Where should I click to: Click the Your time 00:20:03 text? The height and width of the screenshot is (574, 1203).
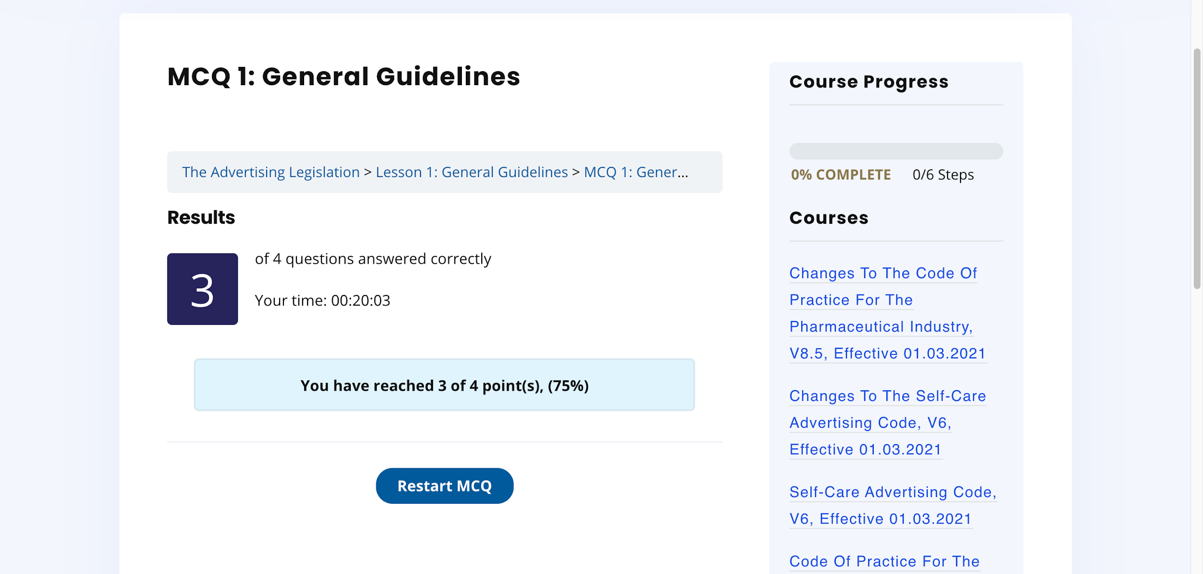[x=322, y=301]
